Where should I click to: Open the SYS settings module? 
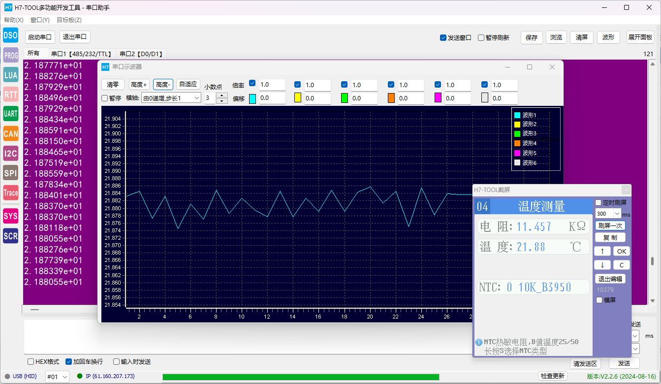pyautogui.click(x=10, y=216)
